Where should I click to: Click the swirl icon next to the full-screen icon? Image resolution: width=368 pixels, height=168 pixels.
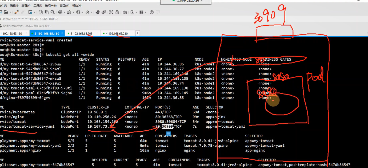click(104, 12)
